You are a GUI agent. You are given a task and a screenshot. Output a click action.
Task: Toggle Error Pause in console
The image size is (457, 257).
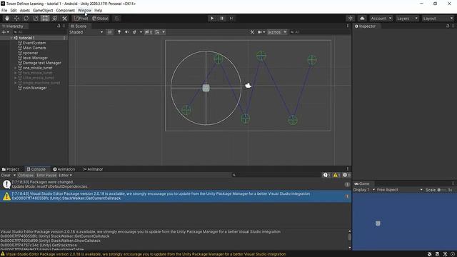46,175
